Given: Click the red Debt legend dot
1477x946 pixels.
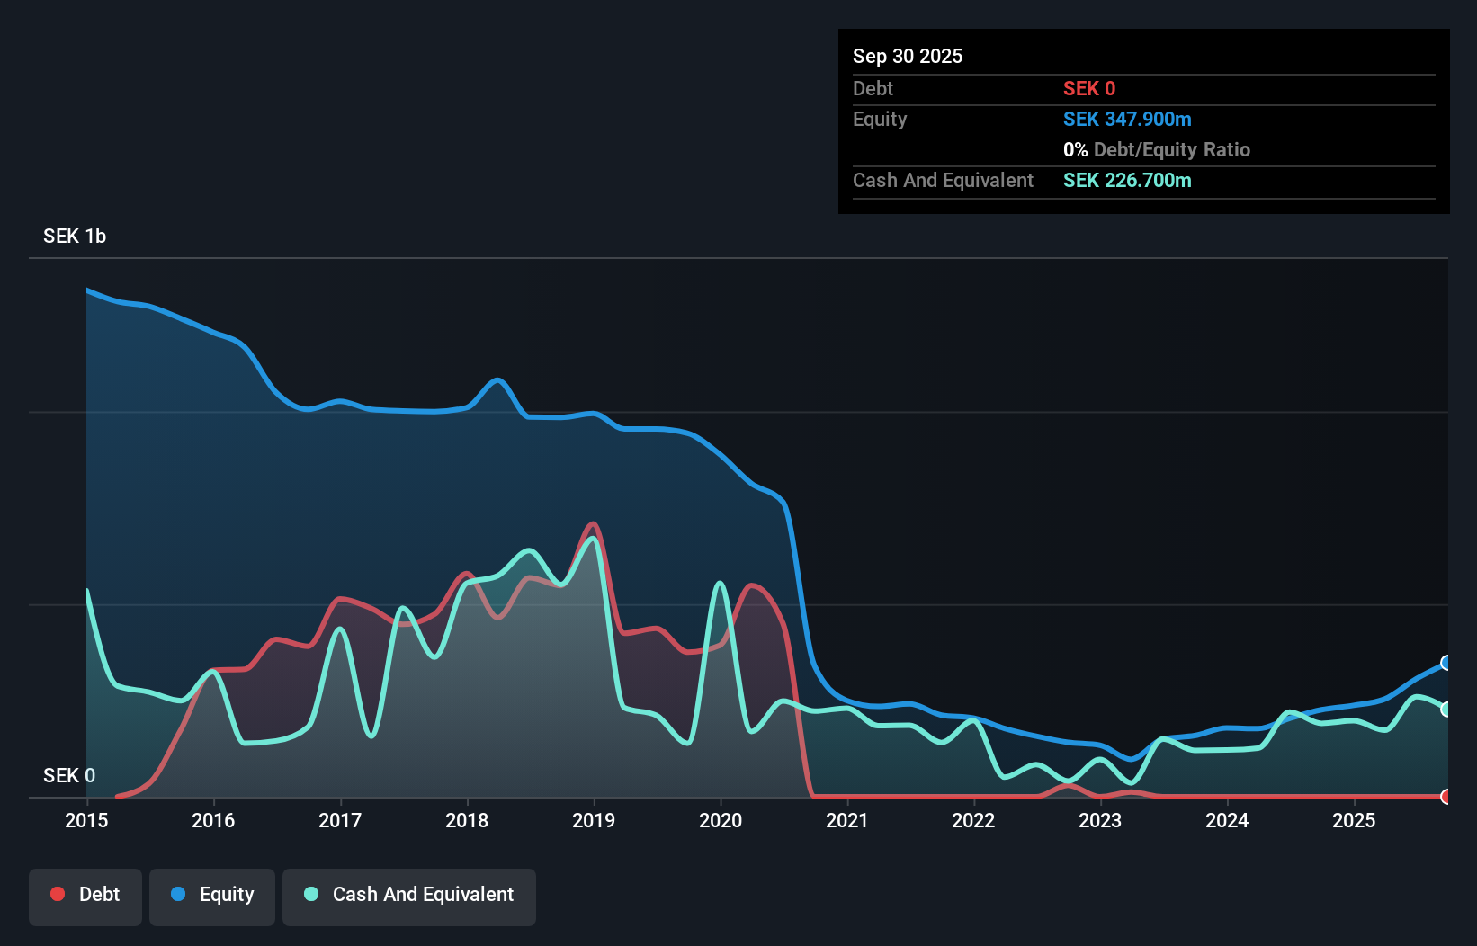Looking at the screenshot, I should [57, 894].
